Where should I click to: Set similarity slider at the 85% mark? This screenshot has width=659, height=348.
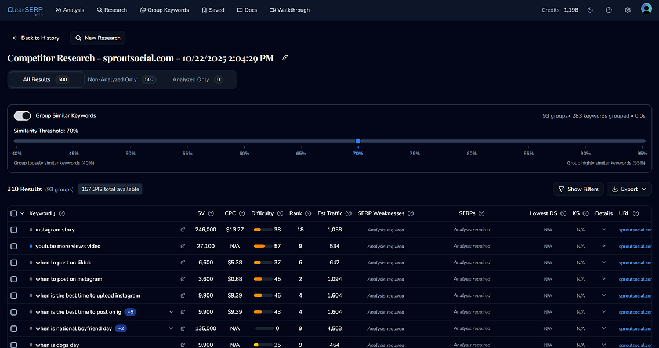coord(528,141)
